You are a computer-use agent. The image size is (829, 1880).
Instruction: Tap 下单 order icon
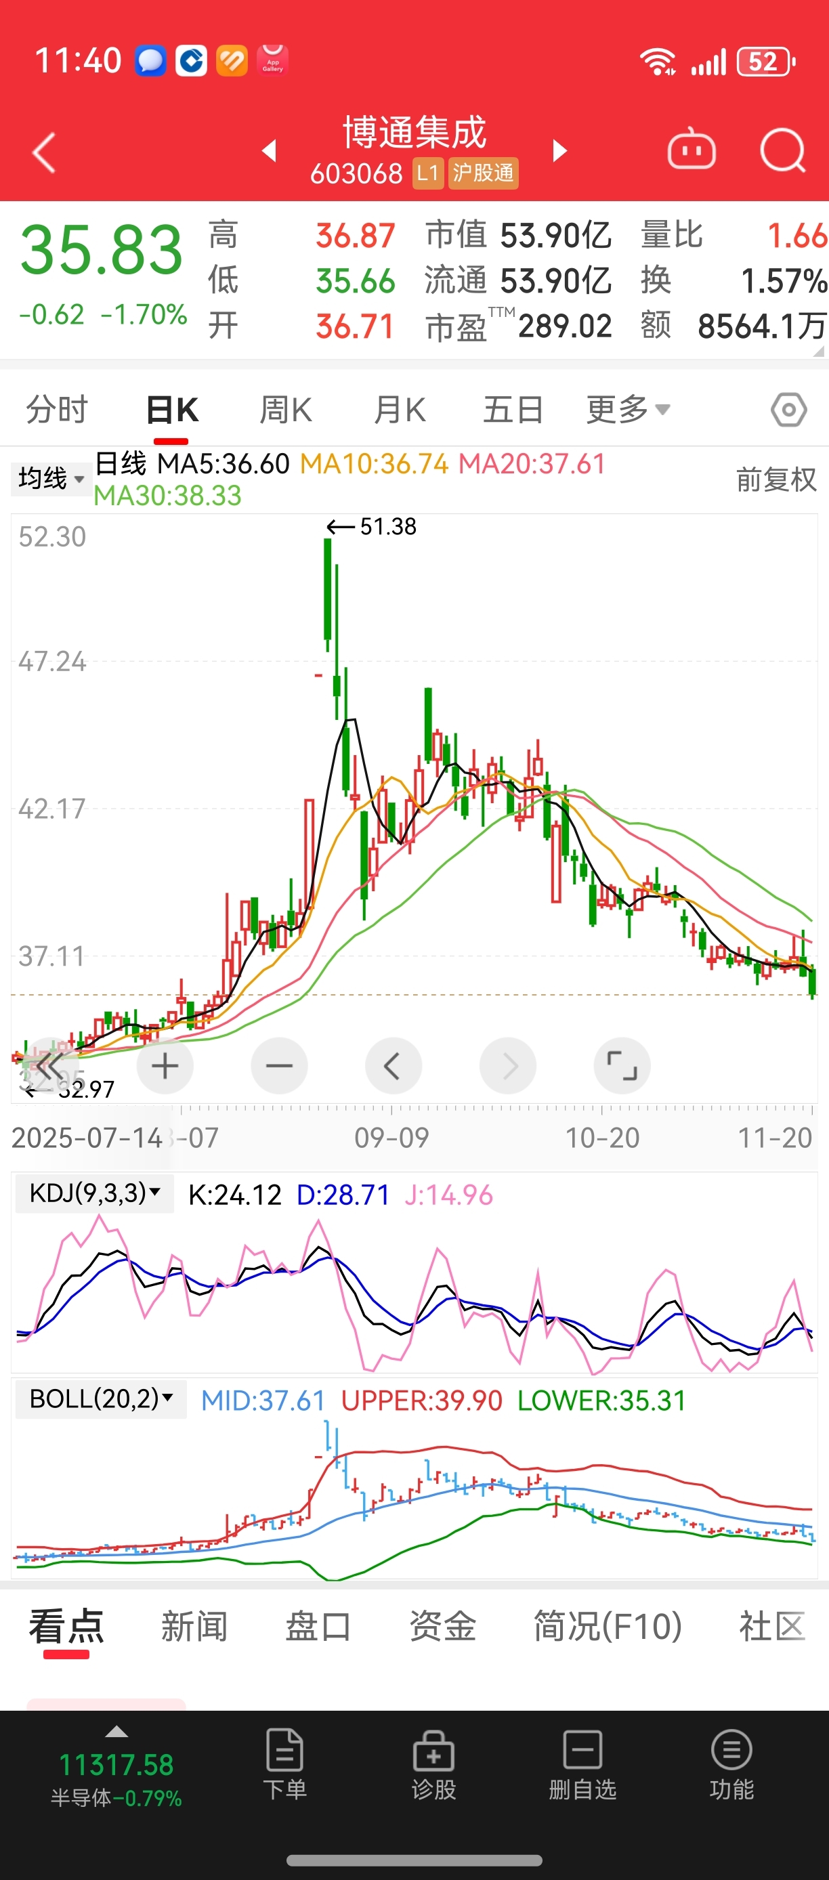coord(284,1764)
